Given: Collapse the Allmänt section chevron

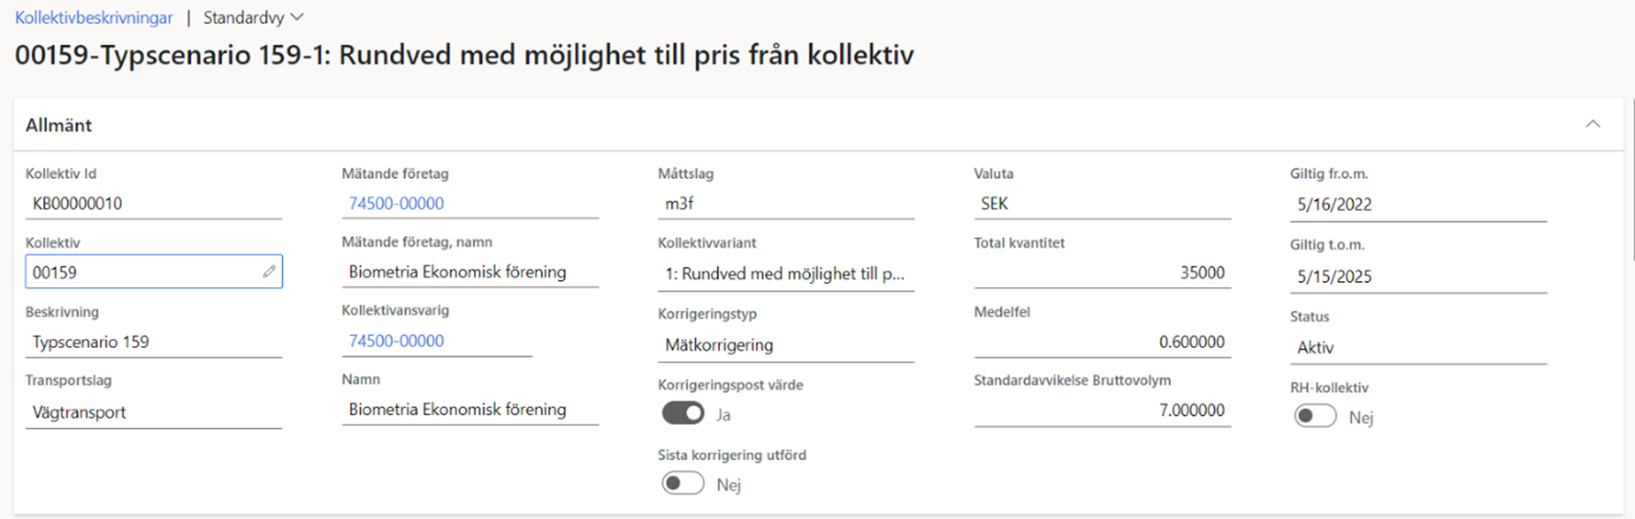Looking at the screenshot, I should [x=1593, y=124].
